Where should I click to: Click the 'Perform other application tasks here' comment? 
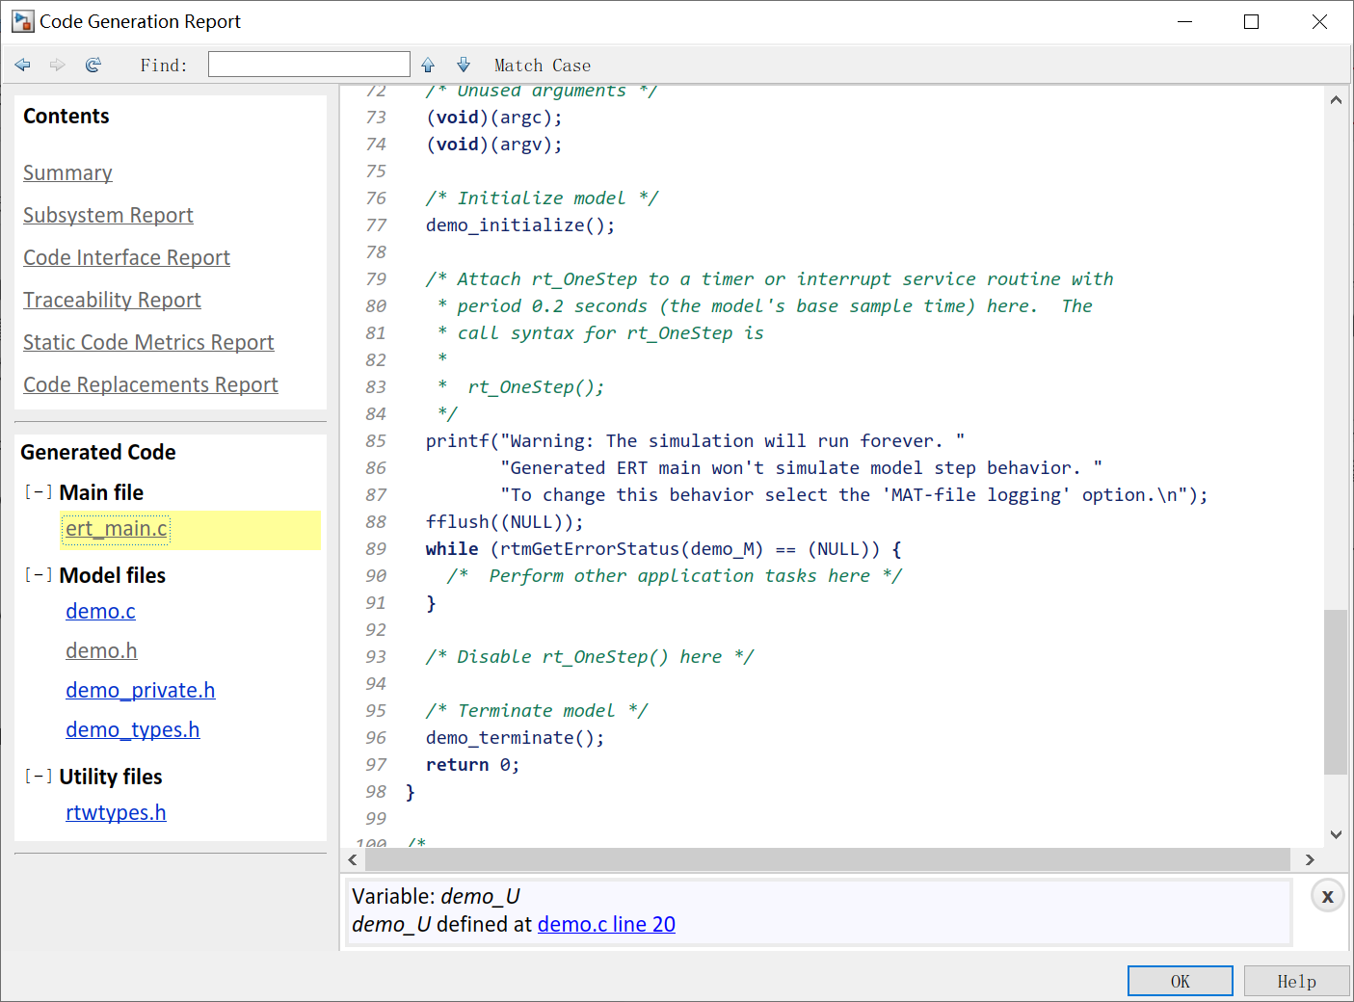click(x=675, y=575)
